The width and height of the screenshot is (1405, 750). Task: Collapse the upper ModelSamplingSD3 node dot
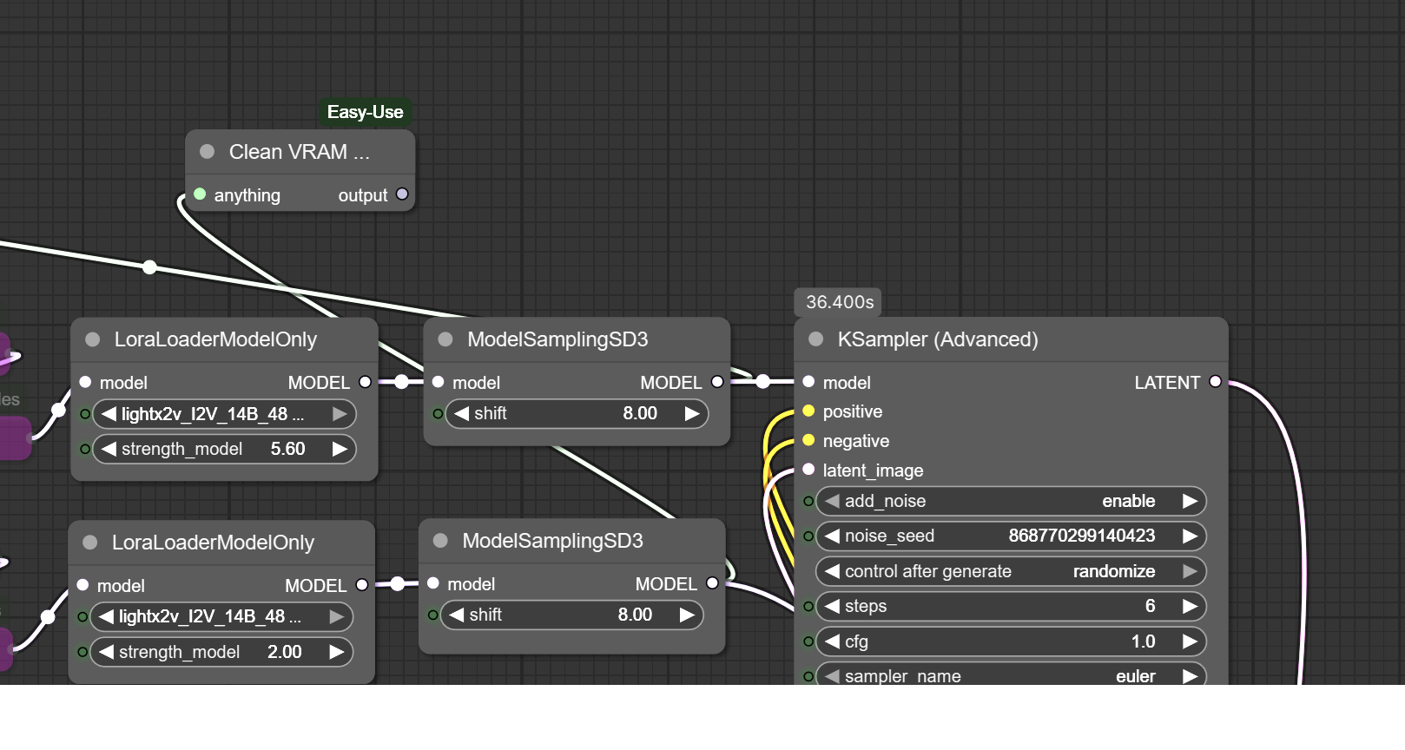(x=445, y=339)
